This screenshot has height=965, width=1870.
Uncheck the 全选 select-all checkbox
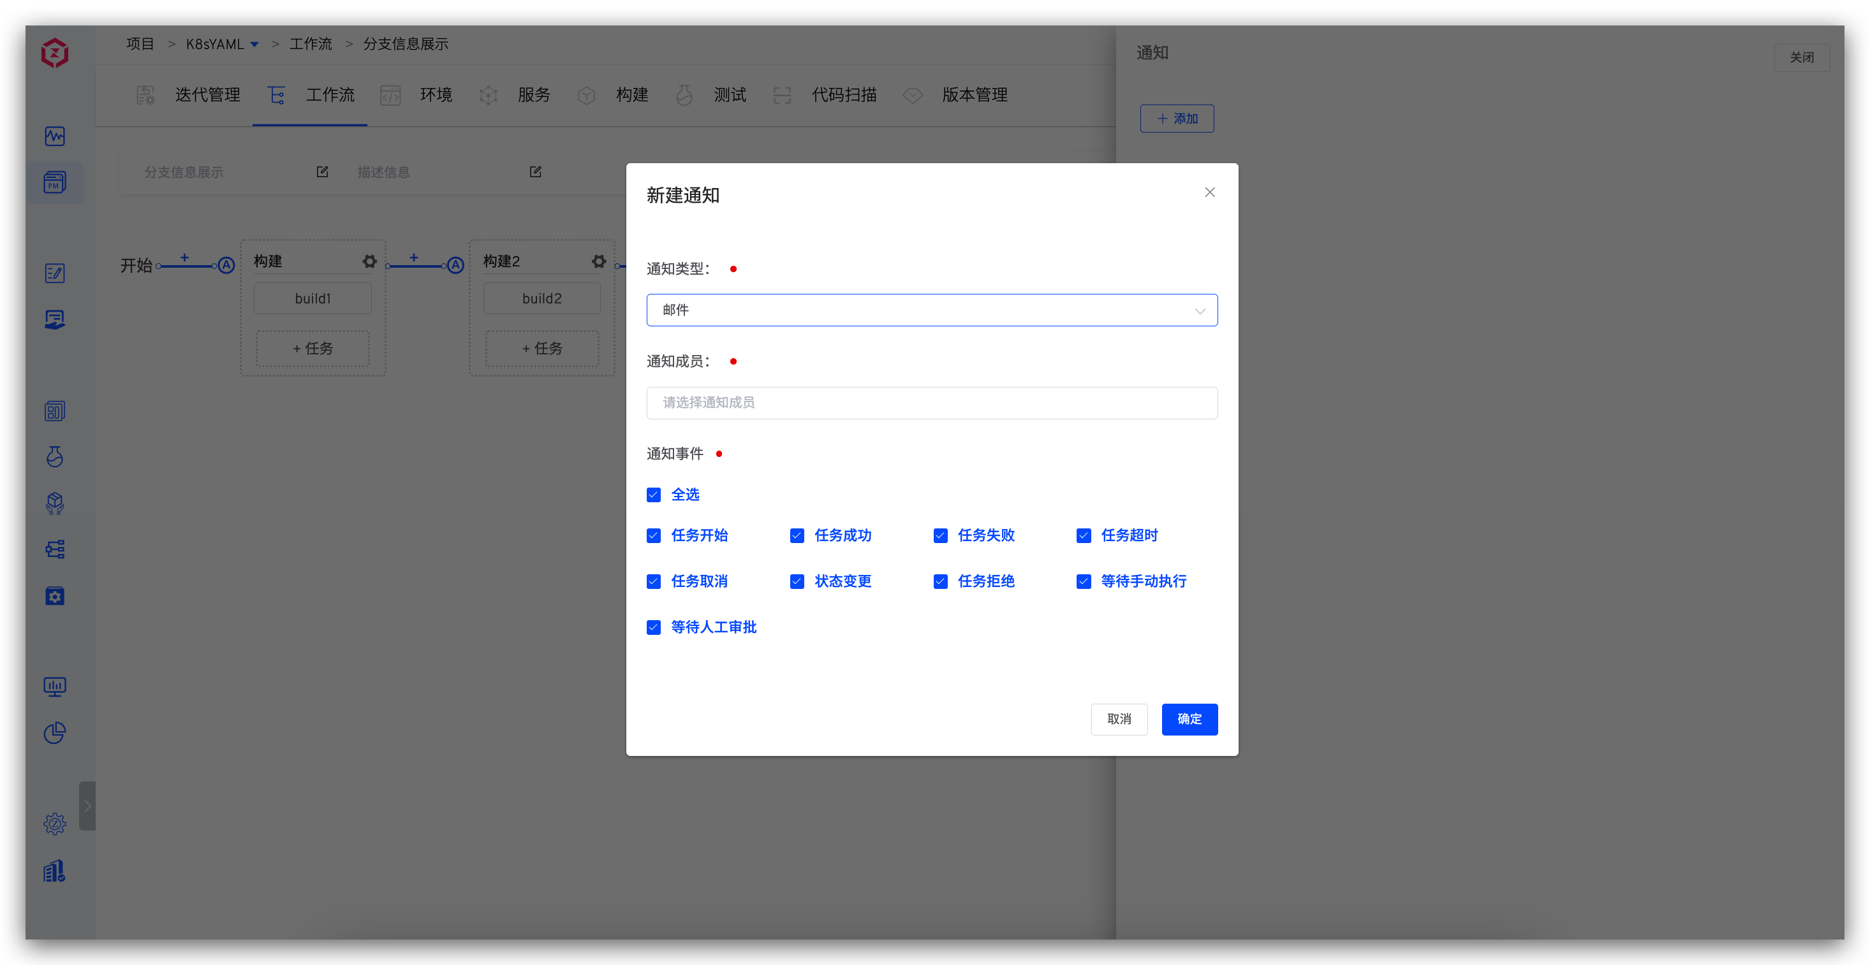[x=653, y=494]
